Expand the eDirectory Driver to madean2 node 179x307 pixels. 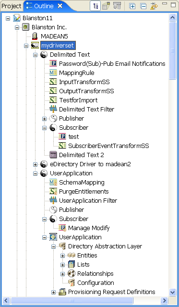tap(35, 164)
